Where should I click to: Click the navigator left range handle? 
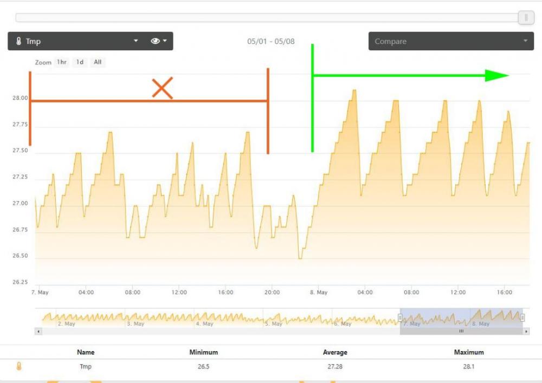[400, 317]
